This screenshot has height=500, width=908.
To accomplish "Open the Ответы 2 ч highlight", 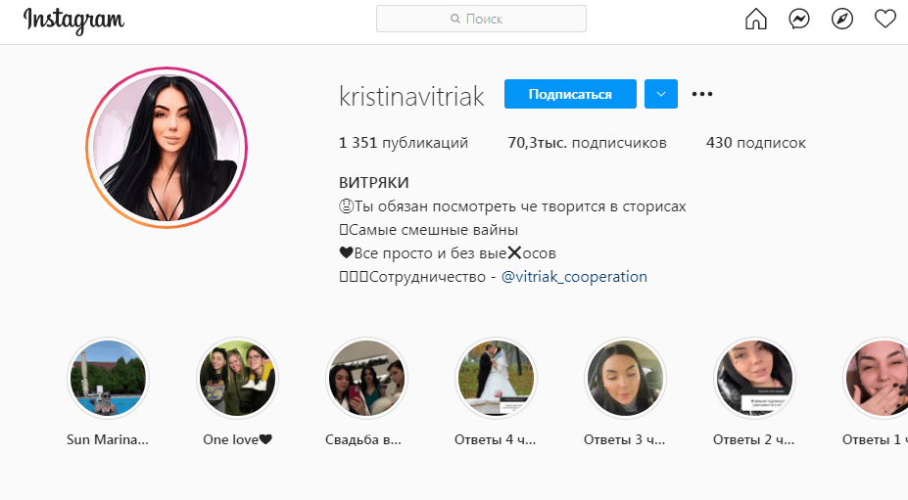I will click(x=754, y=378).
